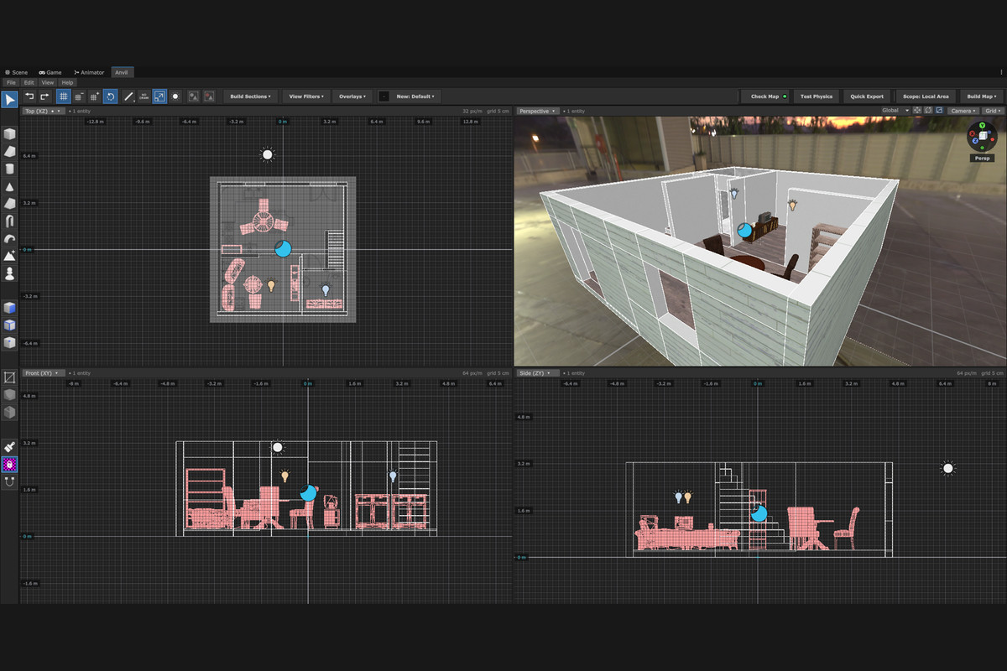This screenshot has height=671, width=1007.
Task: Increase grid size in toolbar
Action: click(96, 96)
